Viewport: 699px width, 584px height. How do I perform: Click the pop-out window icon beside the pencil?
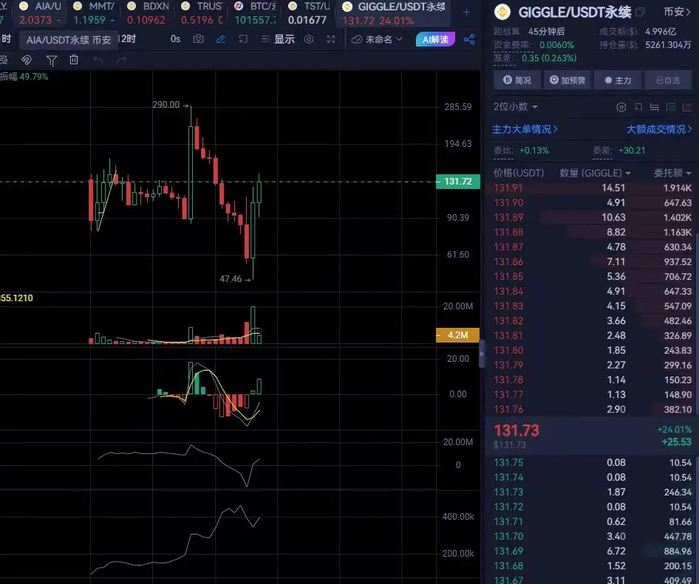pyautogui.click(x=243, y=39)
